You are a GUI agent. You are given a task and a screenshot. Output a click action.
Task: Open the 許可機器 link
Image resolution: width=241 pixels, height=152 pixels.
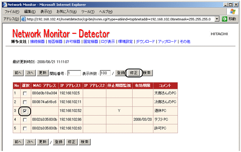click(73, 42)
